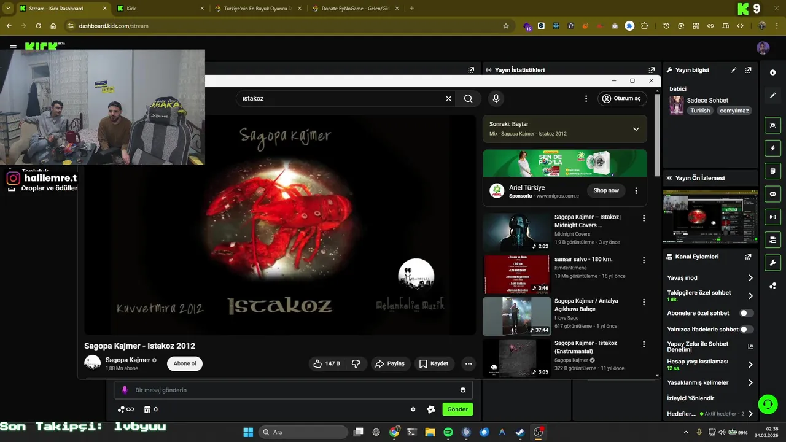
Task: Switch to the Kick browser tab
Action: coord(161,9)
